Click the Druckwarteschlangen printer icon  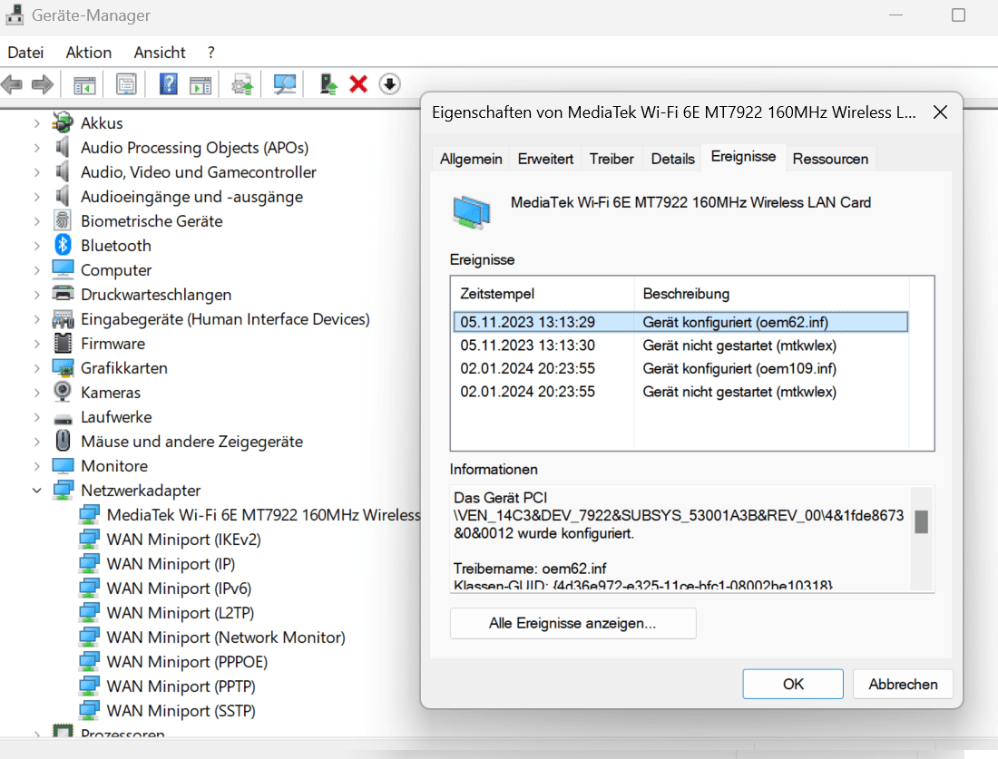[63, 294]
